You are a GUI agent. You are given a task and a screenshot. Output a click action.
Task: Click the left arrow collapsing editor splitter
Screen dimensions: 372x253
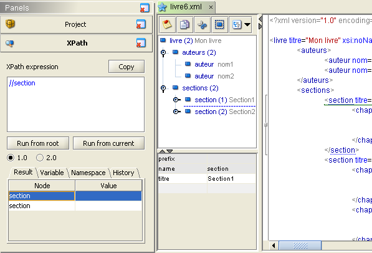260,19
